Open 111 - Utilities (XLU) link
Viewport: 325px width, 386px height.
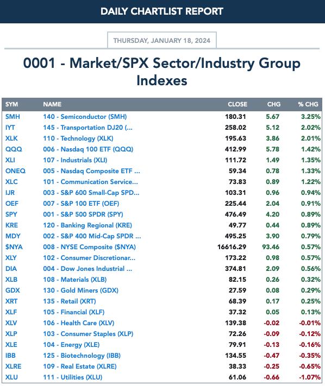pos(73,377)
